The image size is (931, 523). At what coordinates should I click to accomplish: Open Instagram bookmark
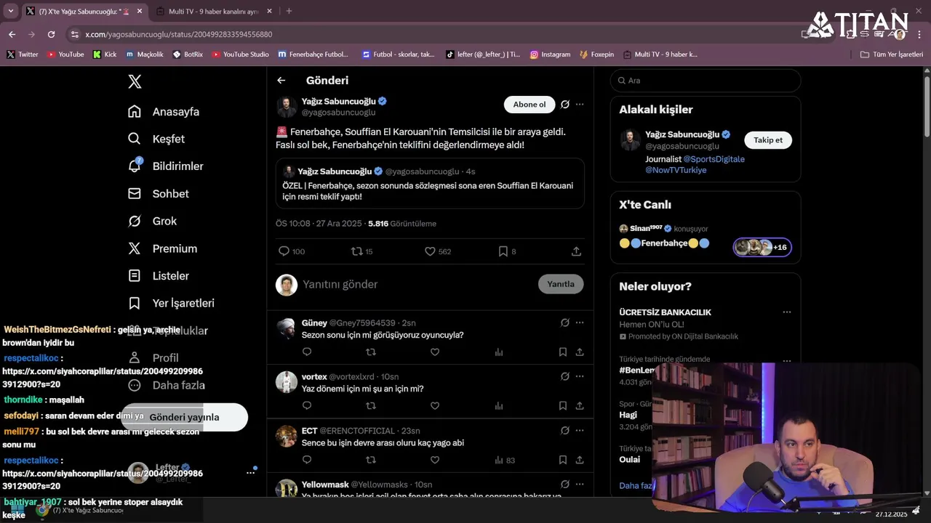coord(550,54)
